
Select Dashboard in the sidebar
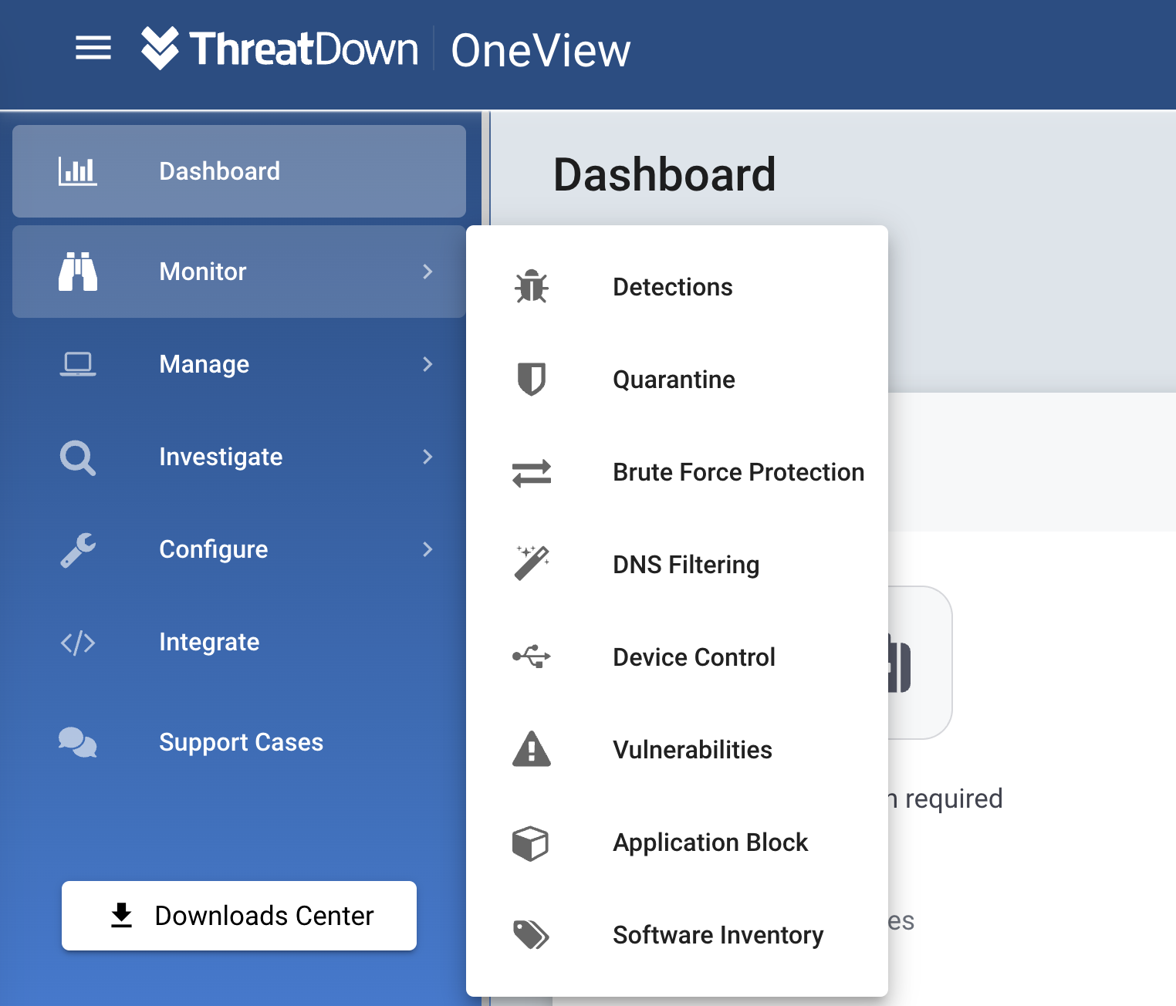pos(239,171)
